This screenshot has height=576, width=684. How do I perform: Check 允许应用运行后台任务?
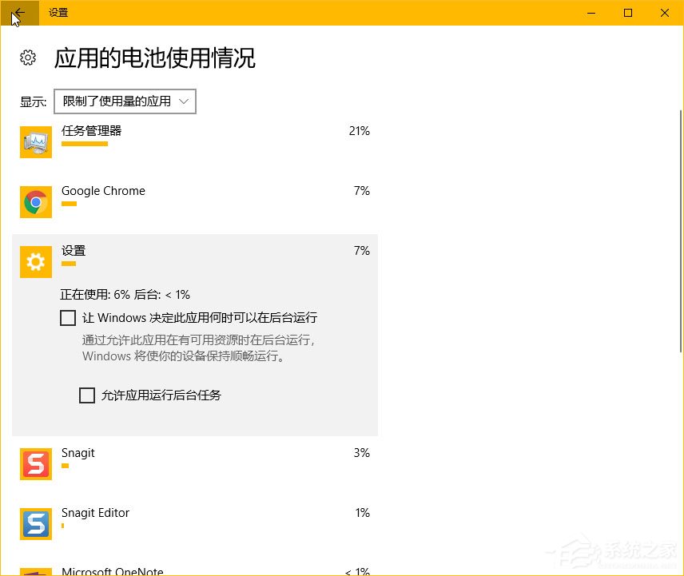(x=87, y=395)
